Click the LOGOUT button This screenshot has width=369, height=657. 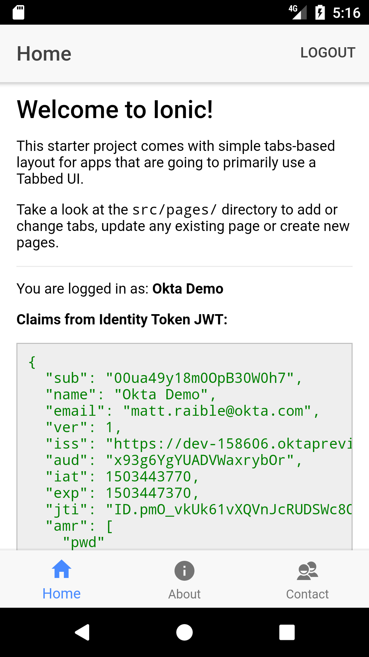(328, 53)
